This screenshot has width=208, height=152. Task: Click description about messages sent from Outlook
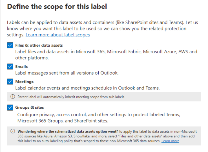(x=67, y=73)
